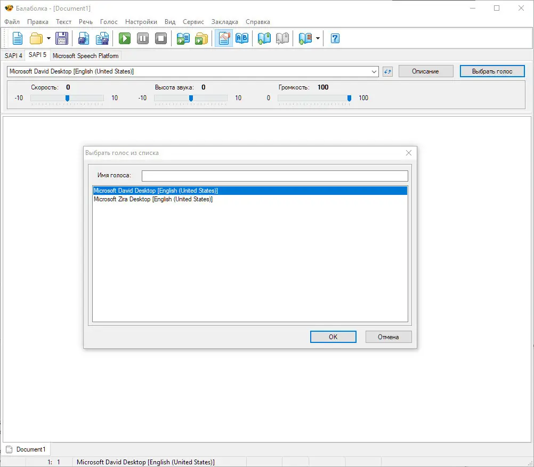Click the read clipboard aloud icon

[183, 38]
